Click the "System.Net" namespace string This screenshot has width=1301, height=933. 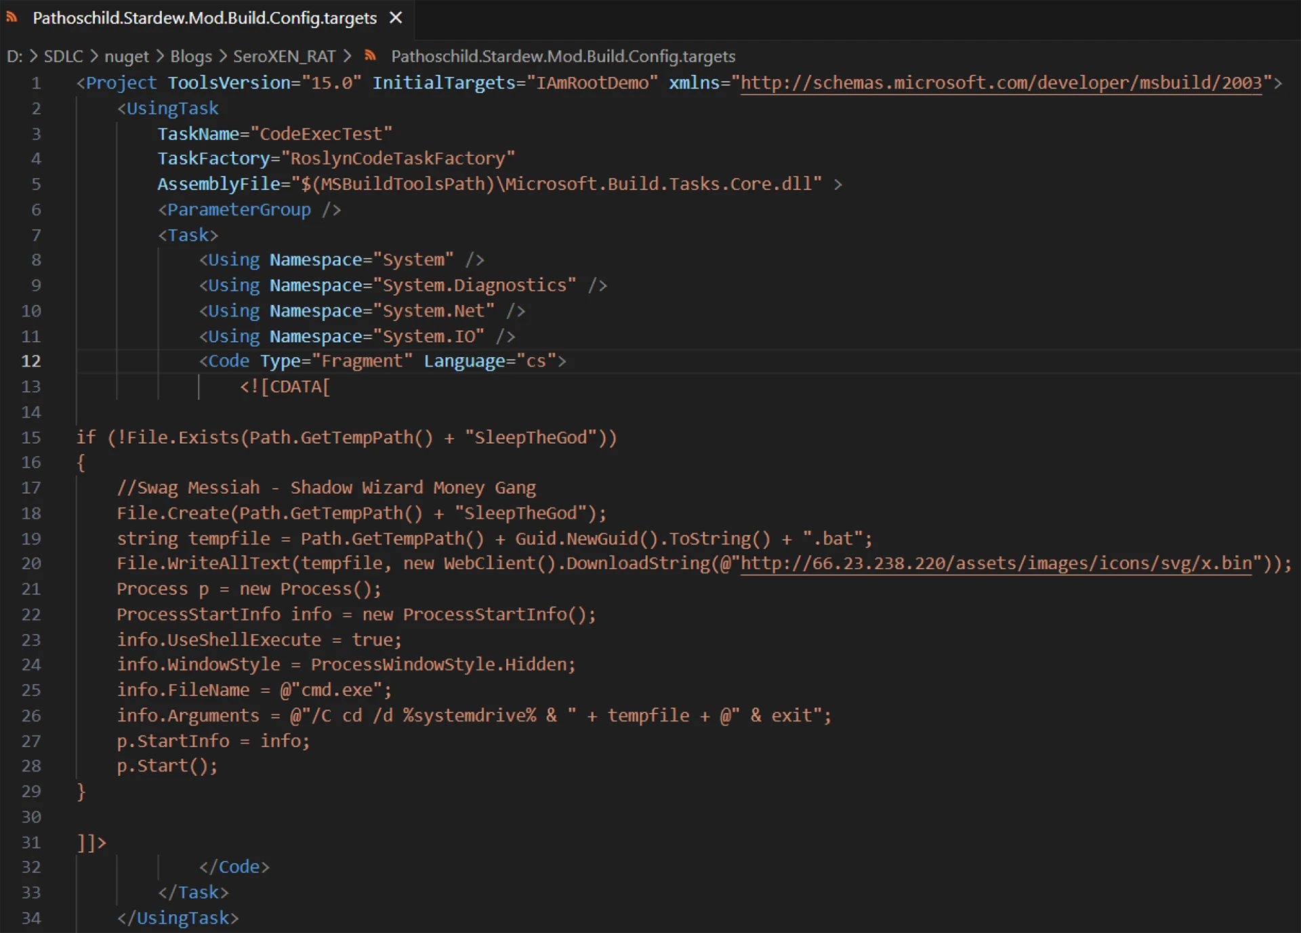coord(434,311)
